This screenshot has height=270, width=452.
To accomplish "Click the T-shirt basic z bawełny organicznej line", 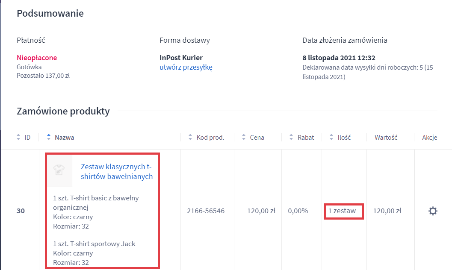I will pyautogui.click(x=96, y=202).
